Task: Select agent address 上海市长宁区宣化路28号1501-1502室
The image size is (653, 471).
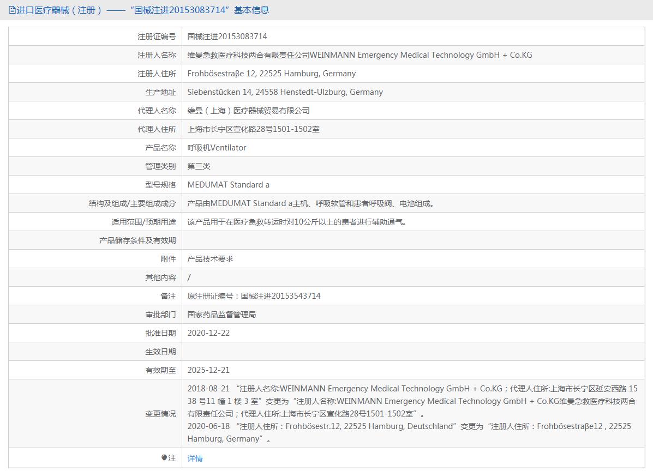Action: pos(253,129)
